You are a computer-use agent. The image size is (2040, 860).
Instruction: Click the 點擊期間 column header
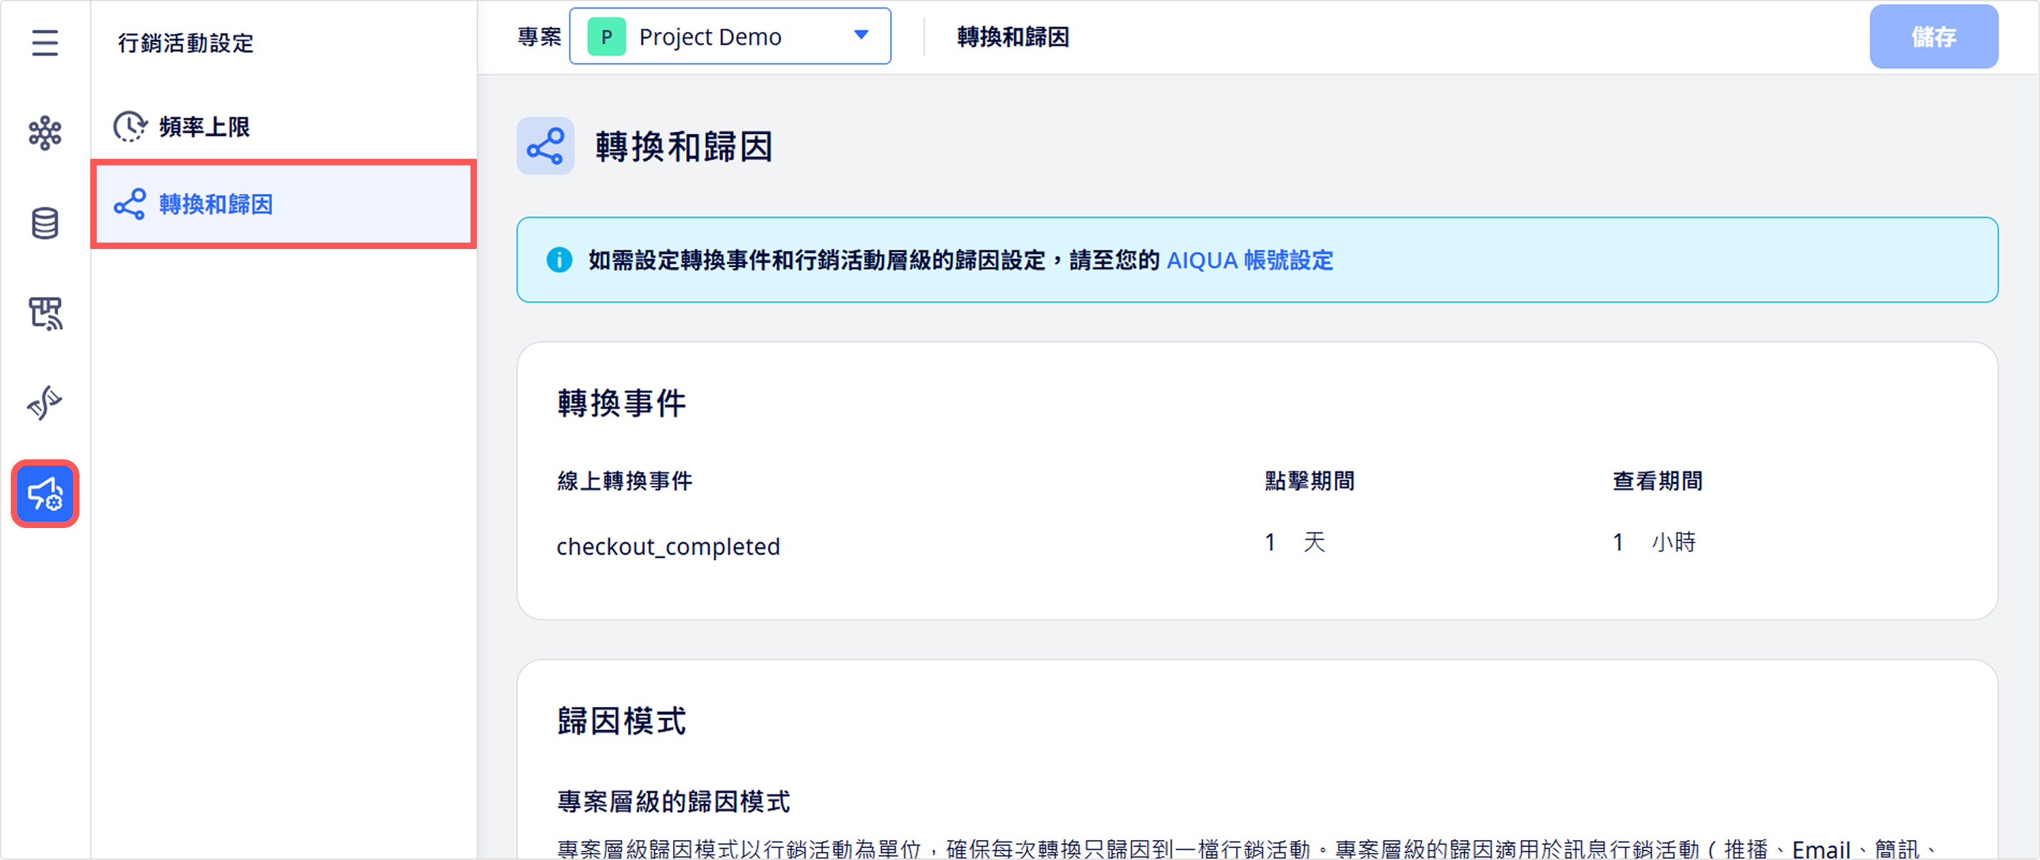[x=1310, y=481]
